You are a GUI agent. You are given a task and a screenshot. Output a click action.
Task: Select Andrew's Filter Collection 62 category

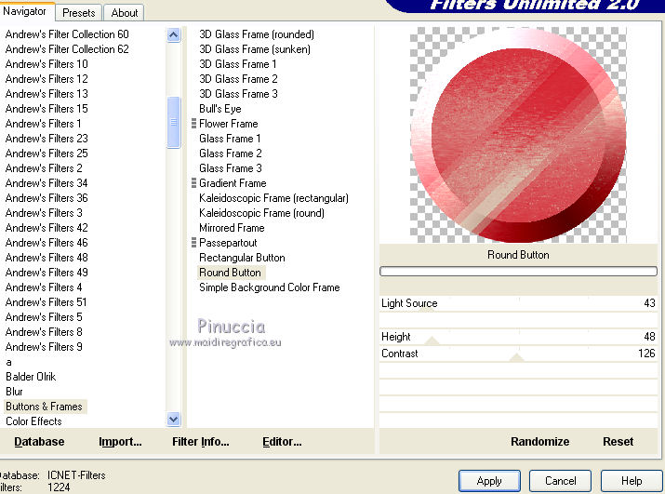point(67,49)
